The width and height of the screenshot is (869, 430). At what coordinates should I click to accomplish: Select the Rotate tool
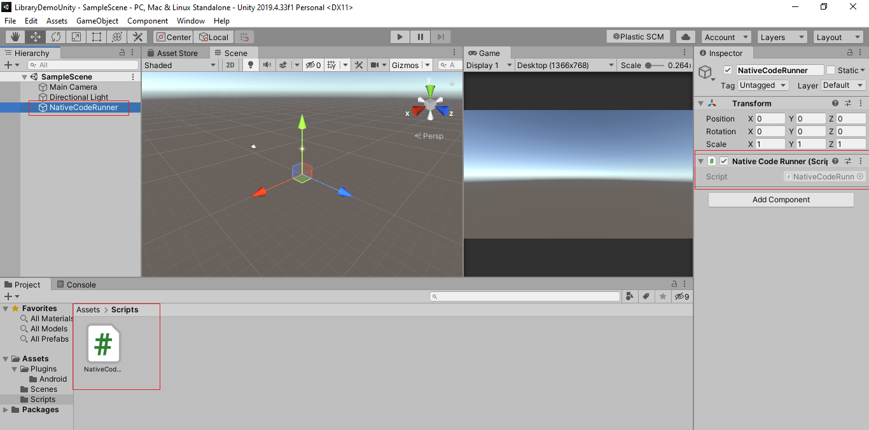(x=55, y=37)
